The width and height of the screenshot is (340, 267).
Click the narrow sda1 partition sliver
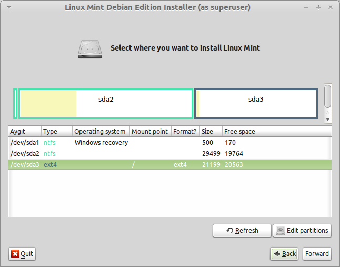tap(16, 104)
